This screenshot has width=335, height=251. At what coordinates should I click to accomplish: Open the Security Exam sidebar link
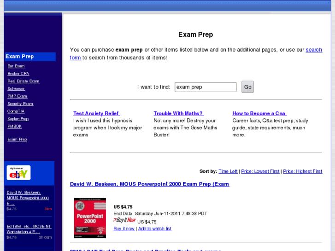pos(20,104)
